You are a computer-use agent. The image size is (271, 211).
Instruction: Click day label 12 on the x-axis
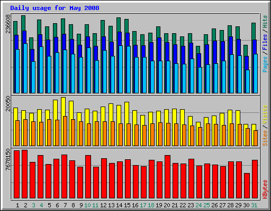[103, 205]
